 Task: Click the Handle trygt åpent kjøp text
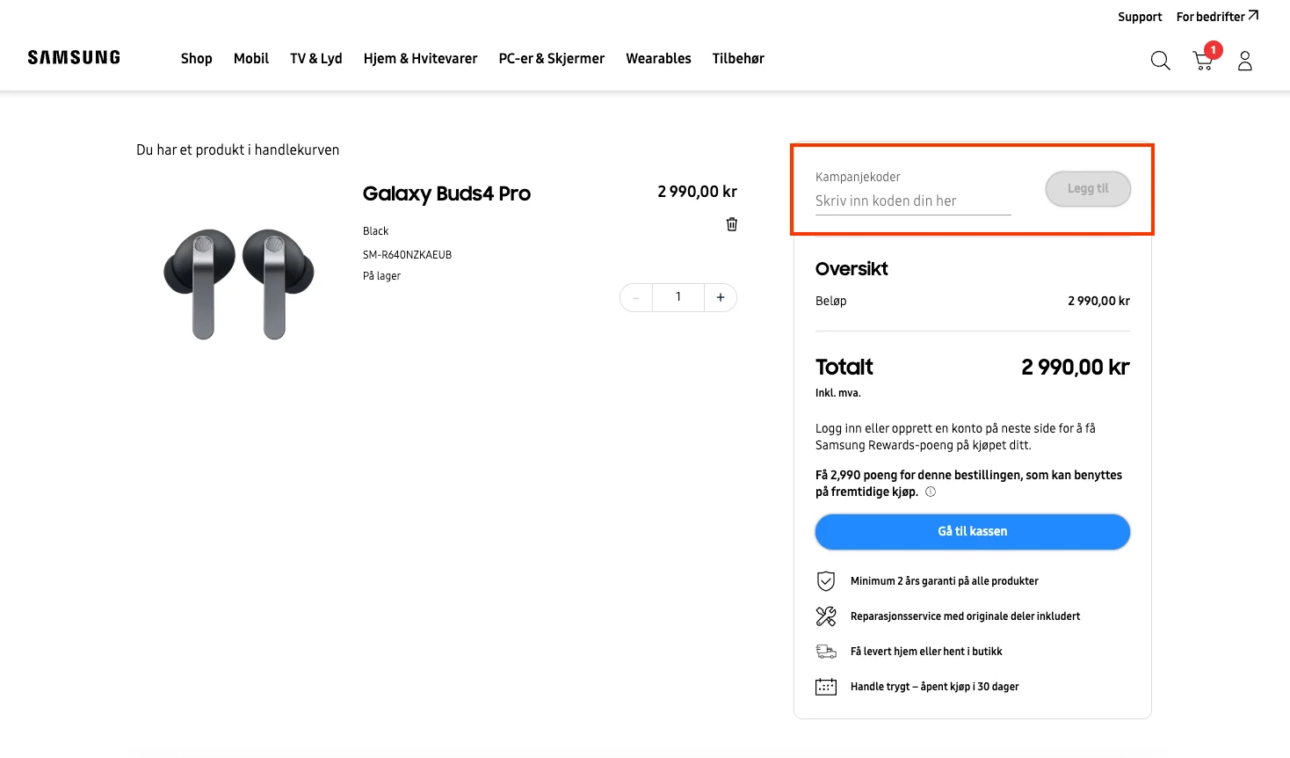coord(935,687)
